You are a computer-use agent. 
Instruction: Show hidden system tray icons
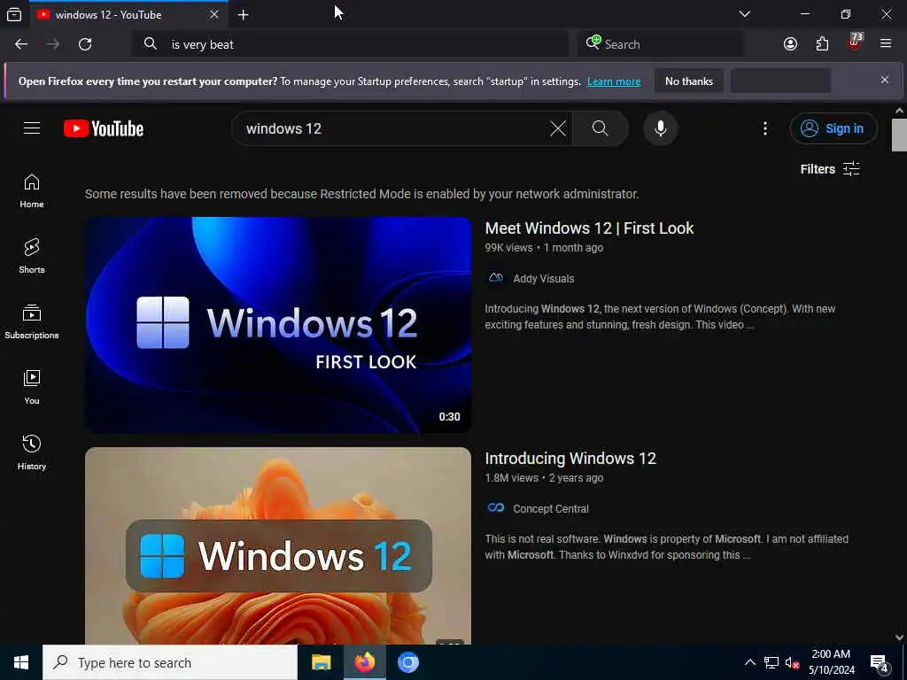749,662
